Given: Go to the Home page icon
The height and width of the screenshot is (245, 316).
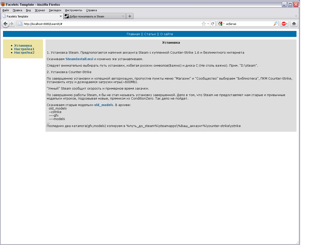Looking at the screenshot, I should 294,24.
